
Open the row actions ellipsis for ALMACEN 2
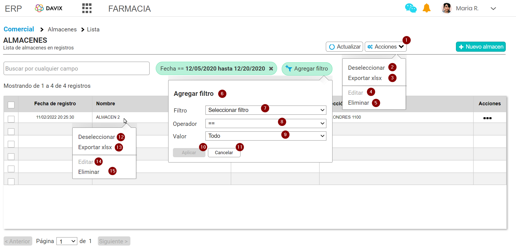[487, 118]
